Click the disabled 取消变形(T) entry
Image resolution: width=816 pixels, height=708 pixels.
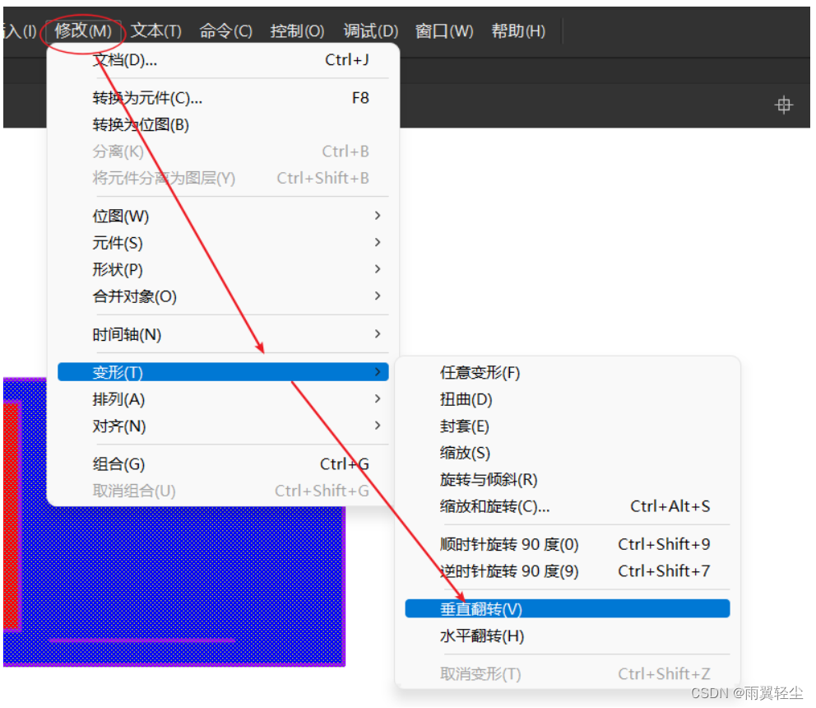(x=568, y=673)
